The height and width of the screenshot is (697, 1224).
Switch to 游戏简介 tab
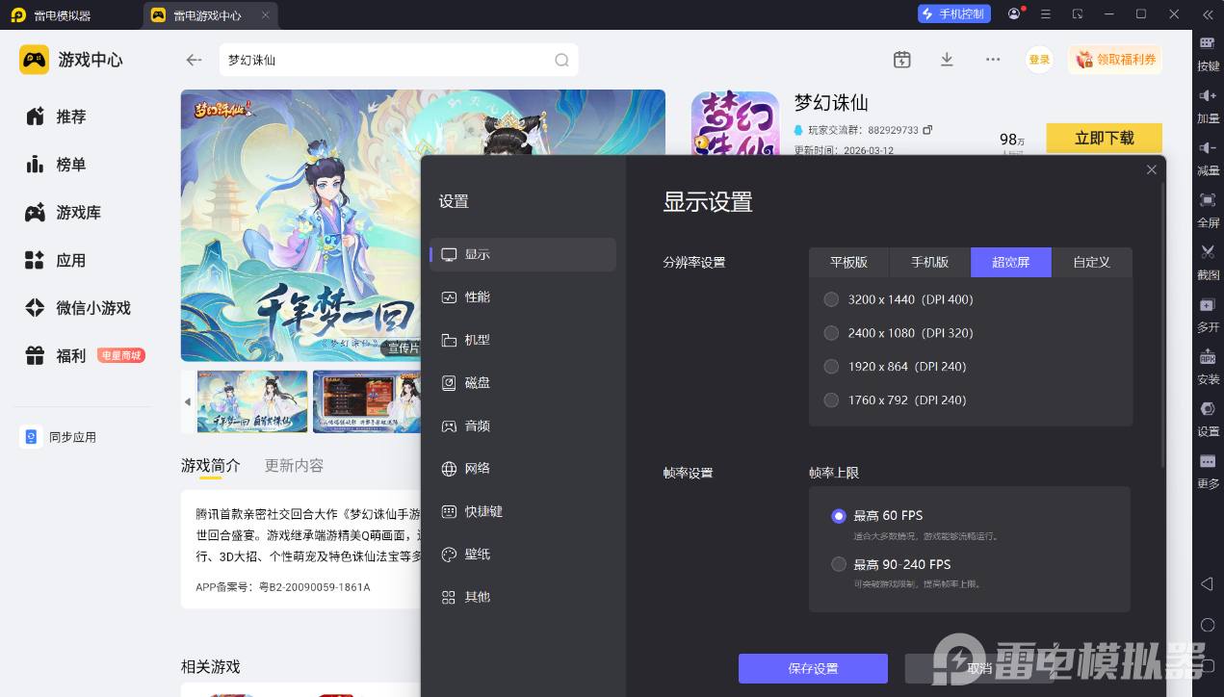pos(211,465)
